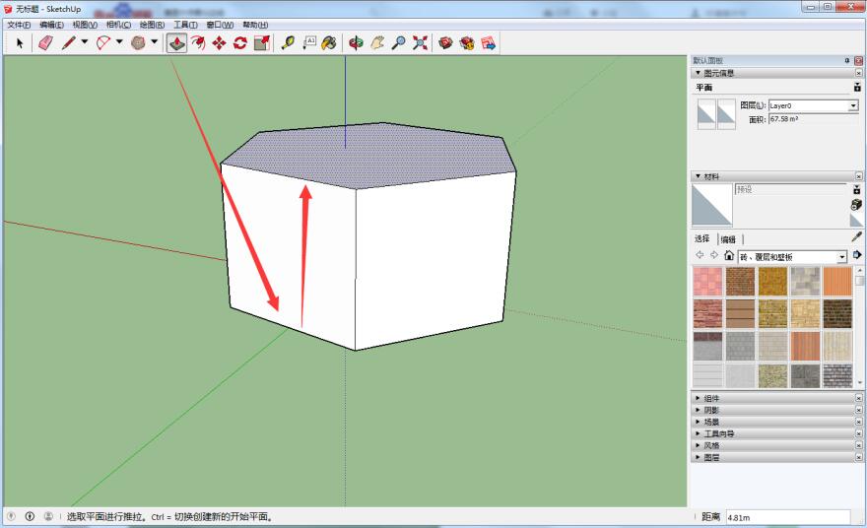Select the Orbit camera tool
Screen dimensions: 867x528
(x=357, y=42)
